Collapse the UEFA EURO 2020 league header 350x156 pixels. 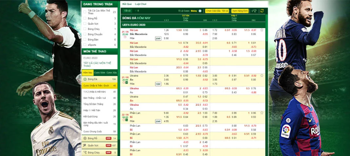193,25
